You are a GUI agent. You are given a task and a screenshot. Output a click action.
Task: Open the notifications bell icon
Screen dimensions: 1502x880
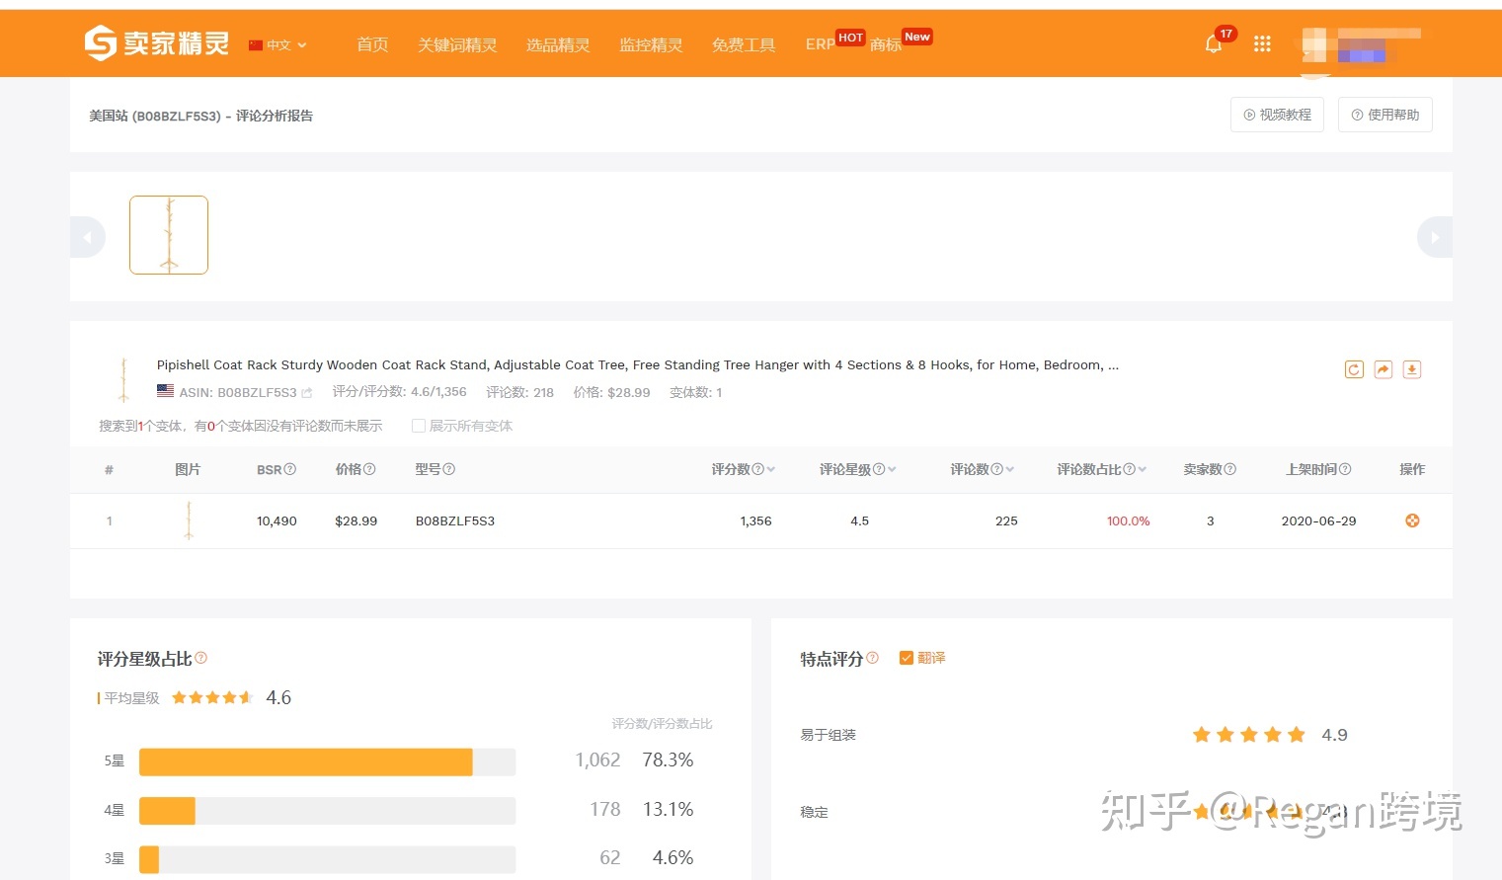coord(1214,44)
